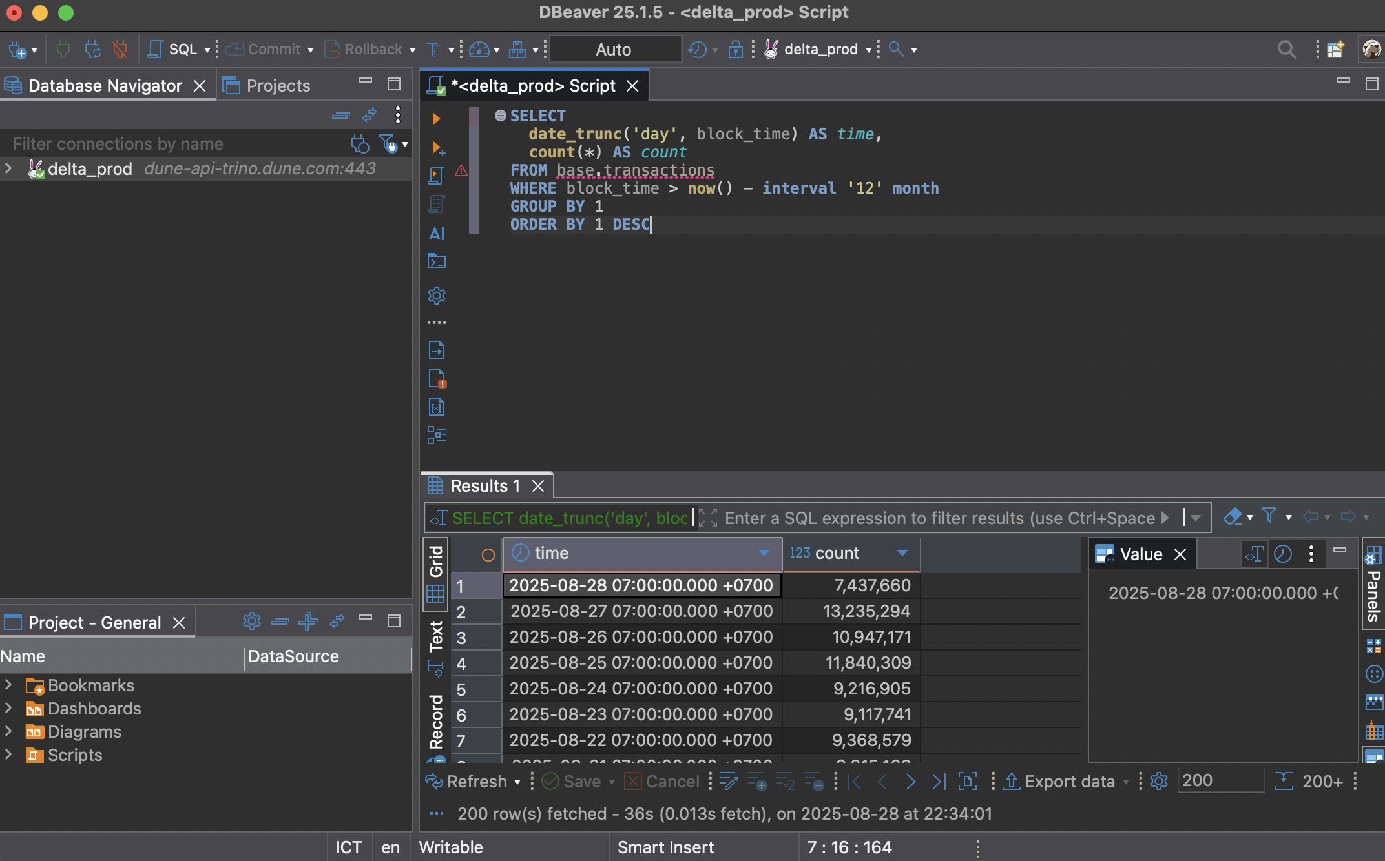Click the transaction log lock icon

[735, 49]
